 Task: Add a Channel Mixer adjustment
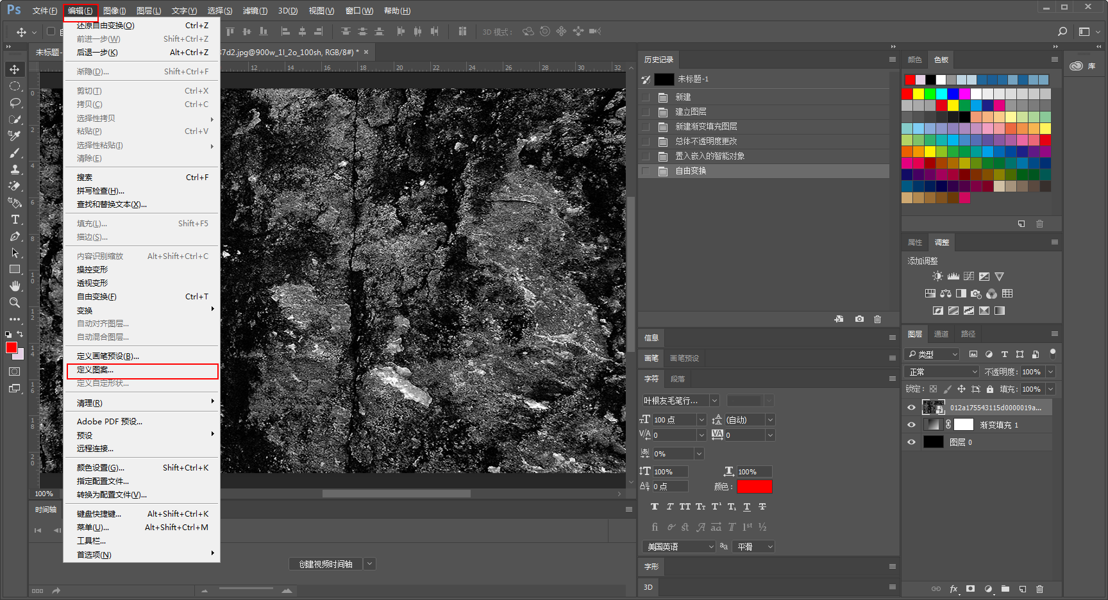click(992, 294)
